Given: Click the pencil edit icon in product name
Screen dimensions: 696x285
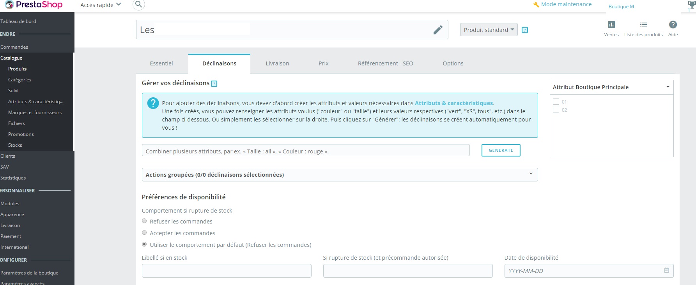Looking at the screenshot, I should pos(438,30).
